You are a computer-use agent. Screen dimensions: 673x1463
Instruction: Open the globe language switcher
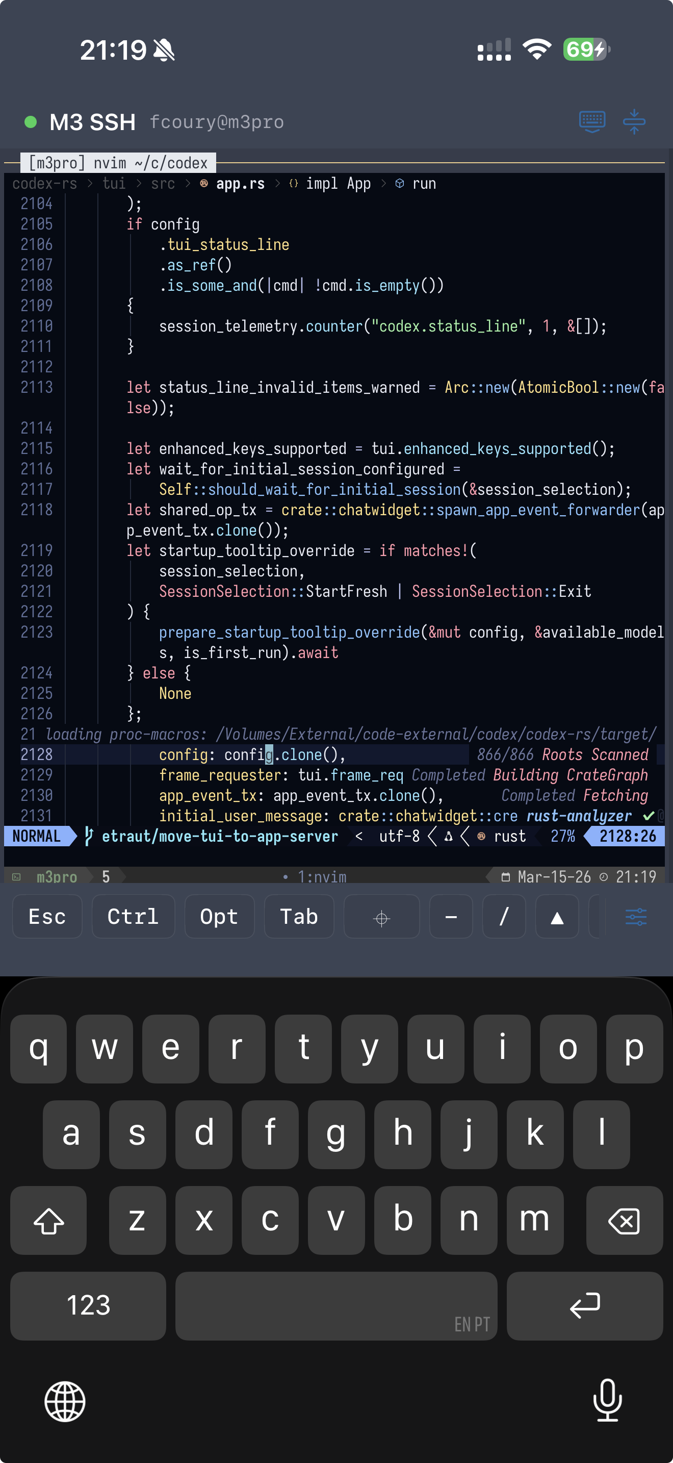(65, 1402)
